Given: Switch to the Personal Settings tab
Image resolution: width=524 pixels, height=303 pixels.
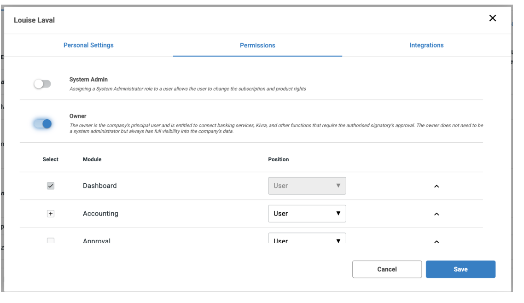Looking at the screenshot, I should (88, 45).
